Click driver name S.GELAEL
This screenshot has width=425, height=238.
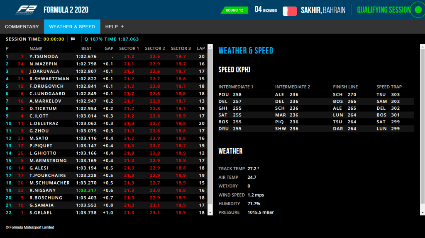(x=41, y=213)
